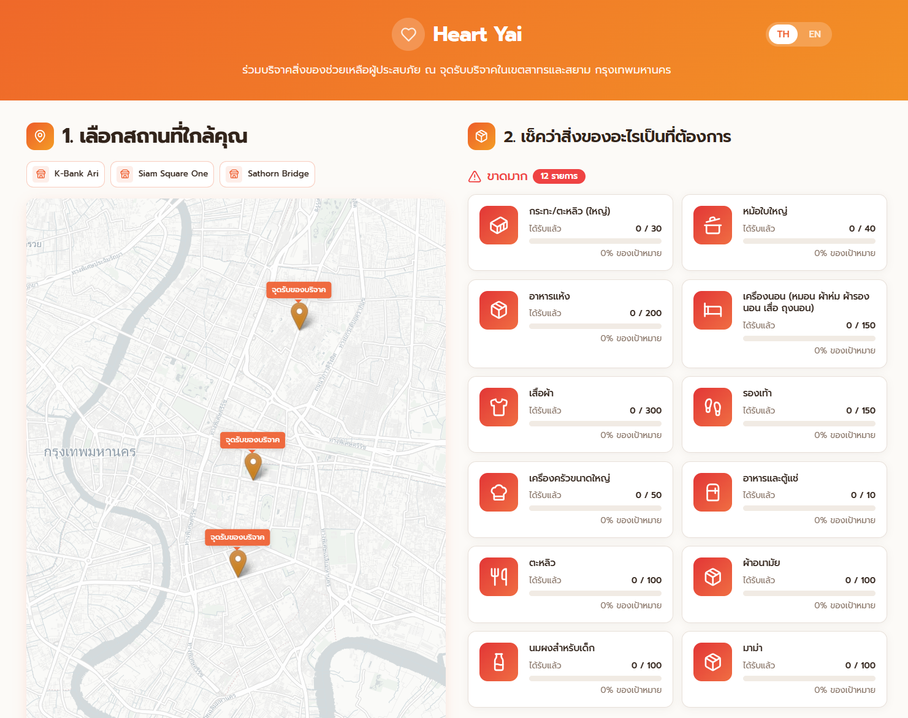Click the Heart Yai heart logo icon
This screenshot has height=718, width=908.
pos(408,34)
